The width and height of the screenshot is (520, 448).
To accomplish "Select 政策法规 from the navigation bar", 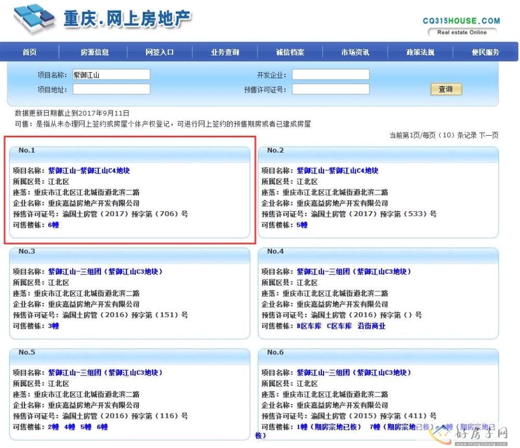I will (420, 52).
